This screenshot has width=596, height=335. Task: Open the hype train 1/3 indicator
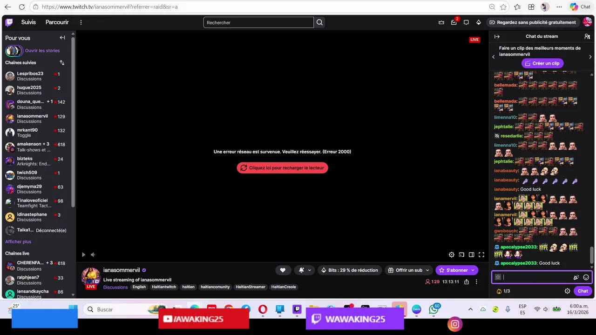pyautogui.click(x=503, y=291)
